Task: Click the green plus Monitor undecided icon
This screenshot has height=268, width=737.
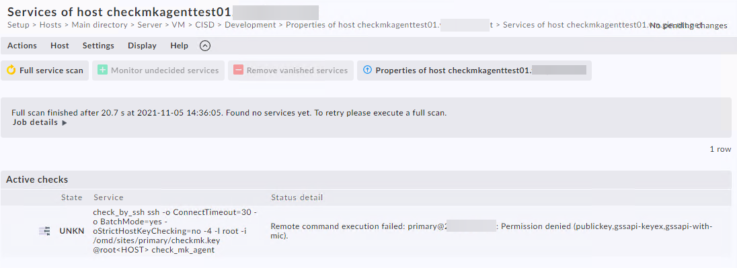Action: (102, 71)
